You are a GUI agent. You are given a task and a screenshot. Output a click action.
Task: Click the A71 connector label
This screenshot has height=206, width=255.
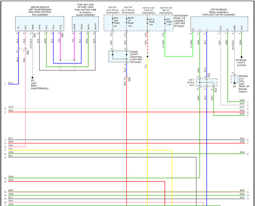[x=215, y=90]
